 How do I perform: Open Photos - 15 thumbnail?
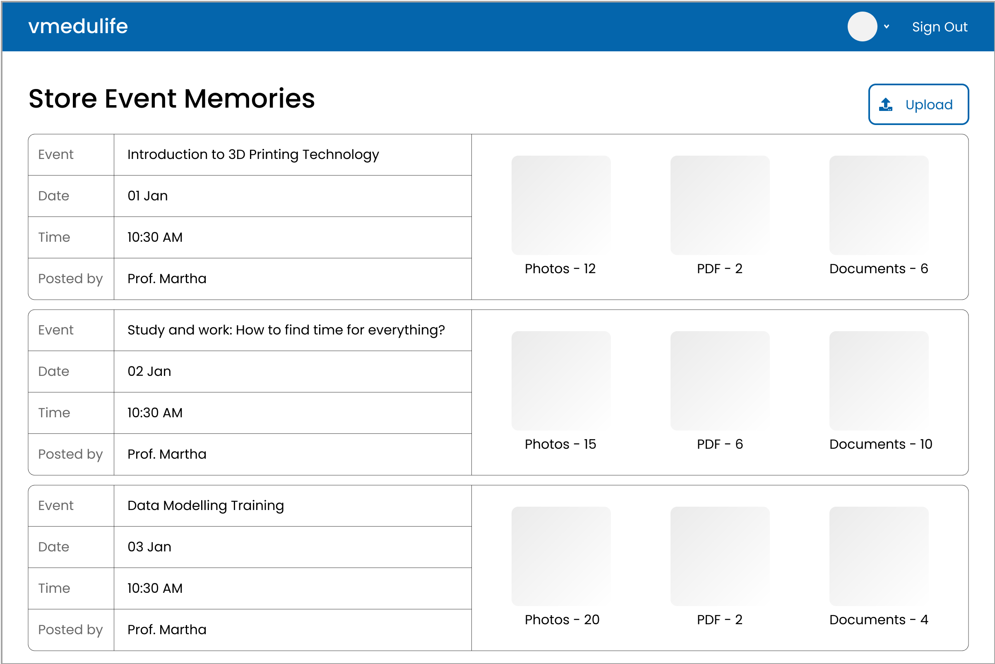point(561,381)
